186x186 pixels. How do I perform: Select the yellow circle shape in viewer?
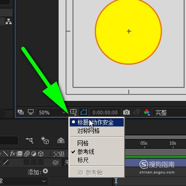[128, 31]
